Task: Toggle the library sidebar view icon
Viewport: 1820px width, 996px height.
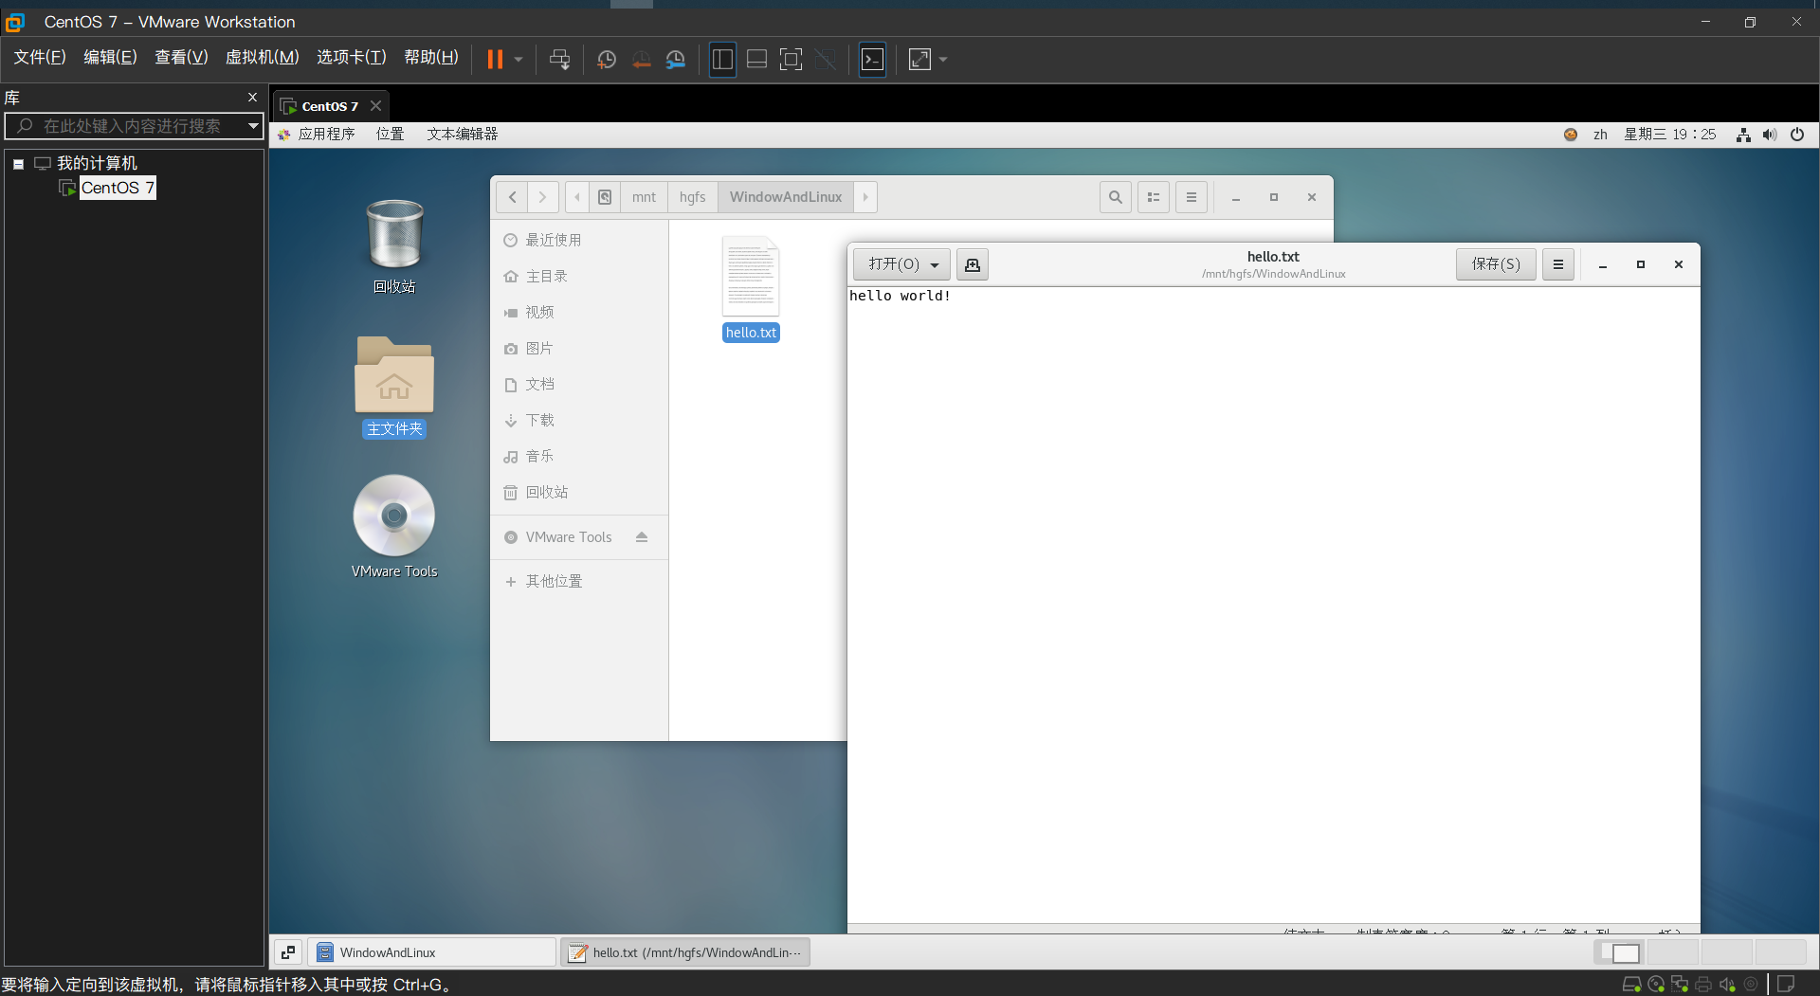Action: tap(722, 59)
